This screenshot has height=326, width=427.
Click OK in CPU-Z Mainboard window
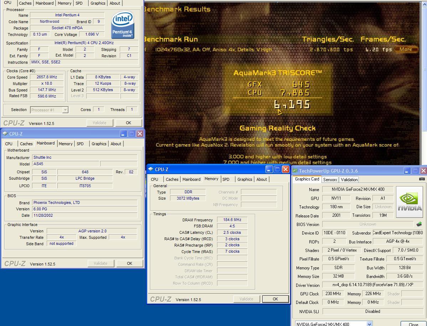[130, 263]
